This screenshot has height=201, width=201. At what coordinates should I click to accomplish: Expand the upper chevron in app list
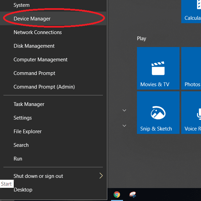tap(124, 110)
